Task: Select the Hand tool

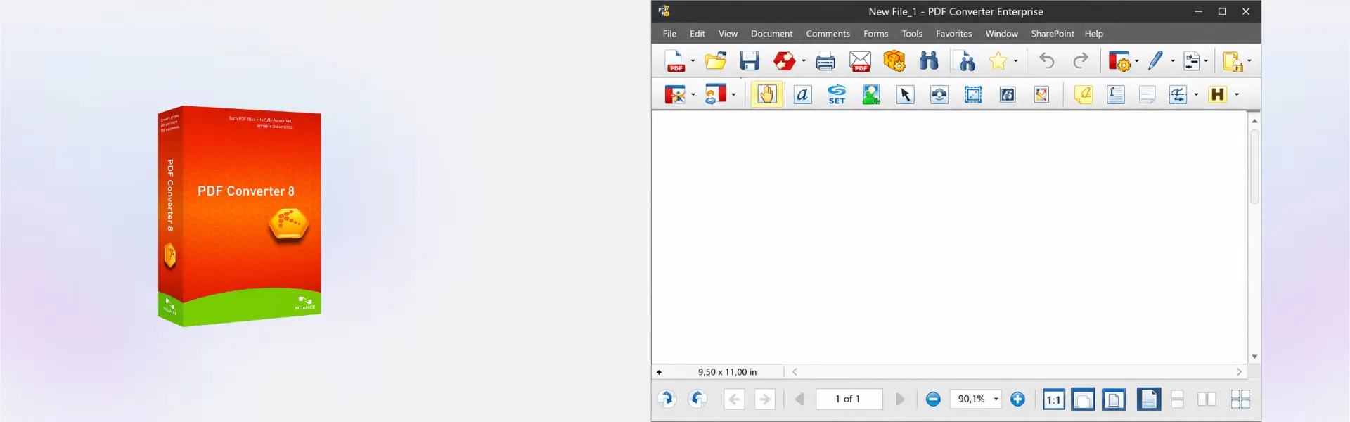Action: point(767,94)
